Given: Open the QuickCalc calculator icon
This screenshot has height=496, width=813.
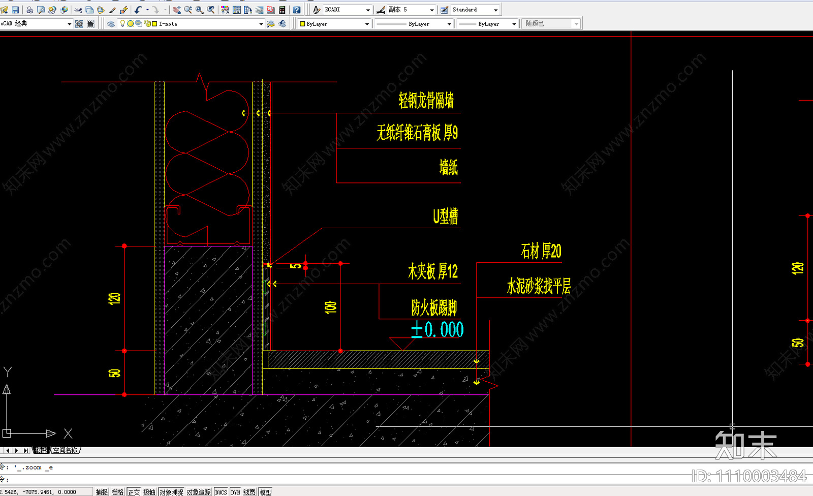Looking at the screenshot, I should point(282,10).
